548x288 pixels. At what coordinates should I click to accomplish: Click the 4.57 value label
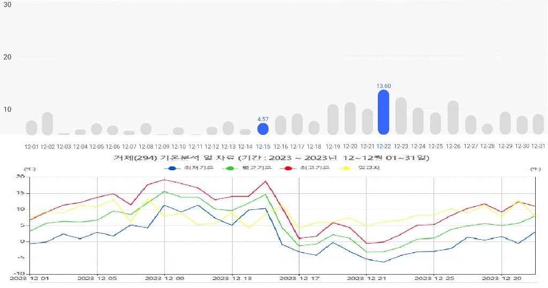(x=263, y=119)
